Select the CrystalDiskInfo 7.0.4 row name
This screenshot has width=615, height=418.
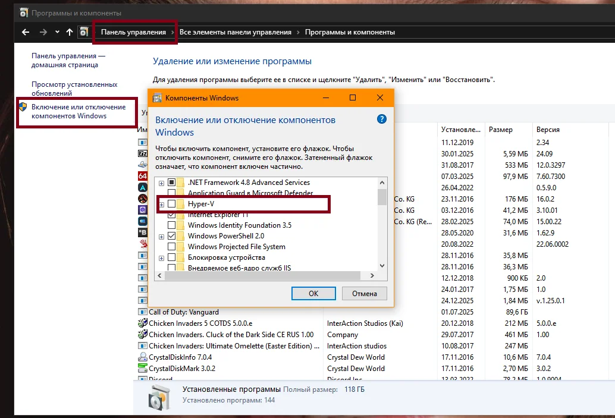tap(180, 357)
